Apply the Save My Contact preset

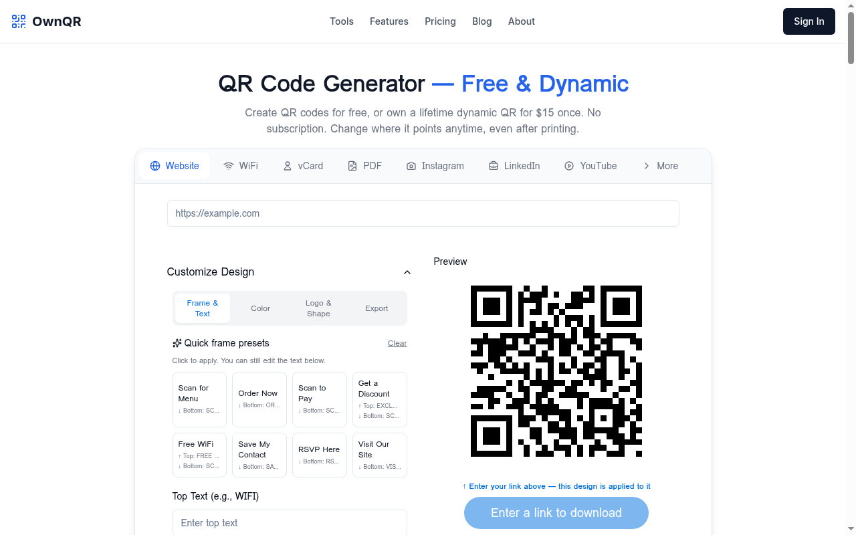pos(259,455)
